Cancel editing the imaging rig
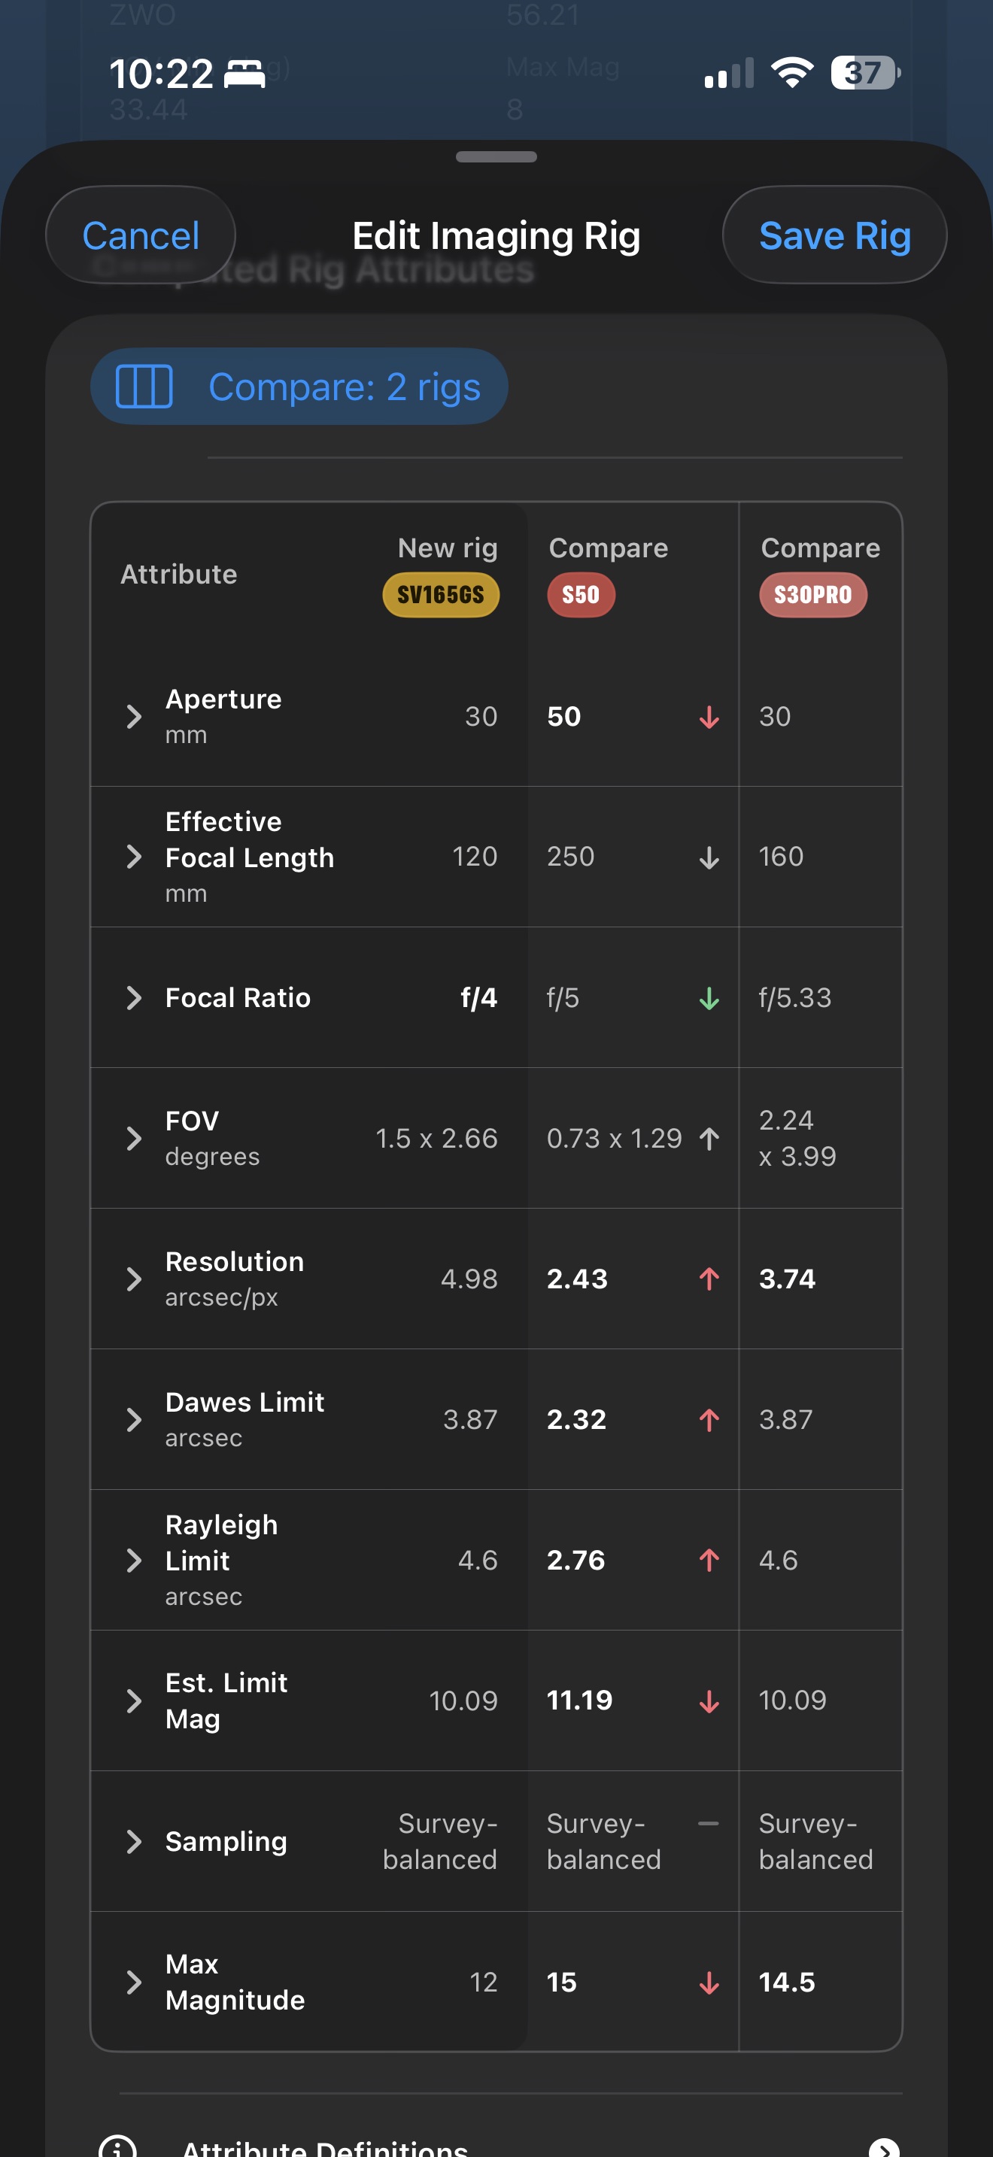Image resolution: width=993 pixels, height=2157 pixels. click(141, 235)
